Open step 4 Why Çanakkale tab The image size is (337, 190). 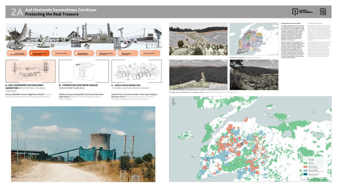[x=84, y=53]
